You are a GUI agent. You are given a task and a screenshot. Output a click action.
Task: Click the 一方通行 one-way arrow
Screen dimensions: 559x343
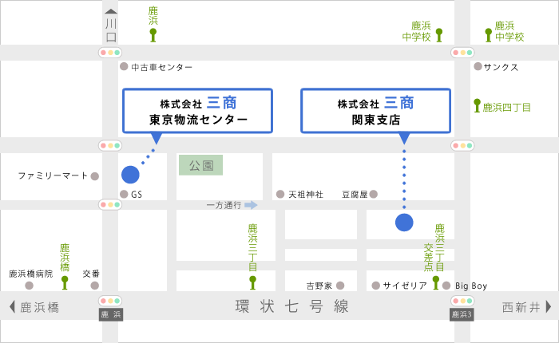coord(251,205)
